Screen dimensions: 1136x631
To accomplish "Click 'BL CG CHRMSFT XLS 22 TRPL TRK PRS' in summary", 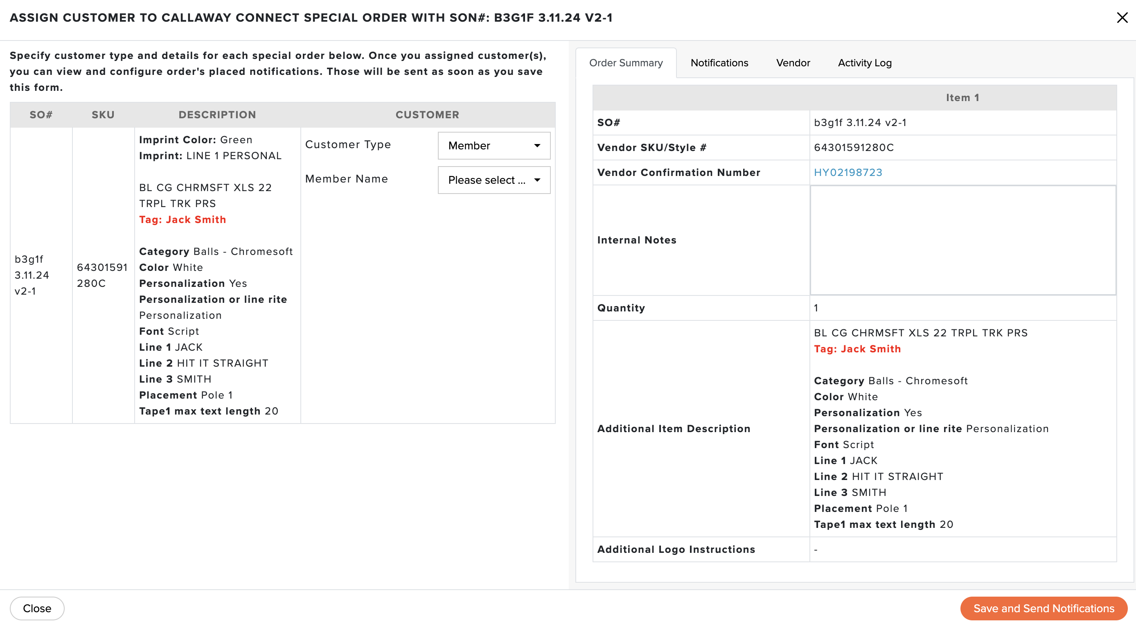I will pyautogui.click(x=921, y=333).
